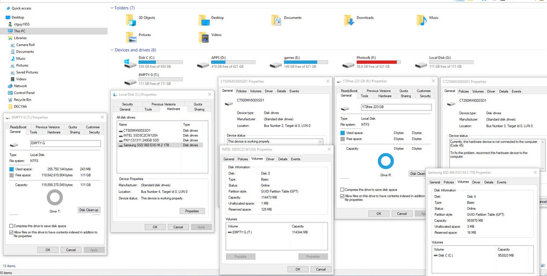
Task: Click Camera Roll library icon in sidebar
Action: tap(13, 45)
